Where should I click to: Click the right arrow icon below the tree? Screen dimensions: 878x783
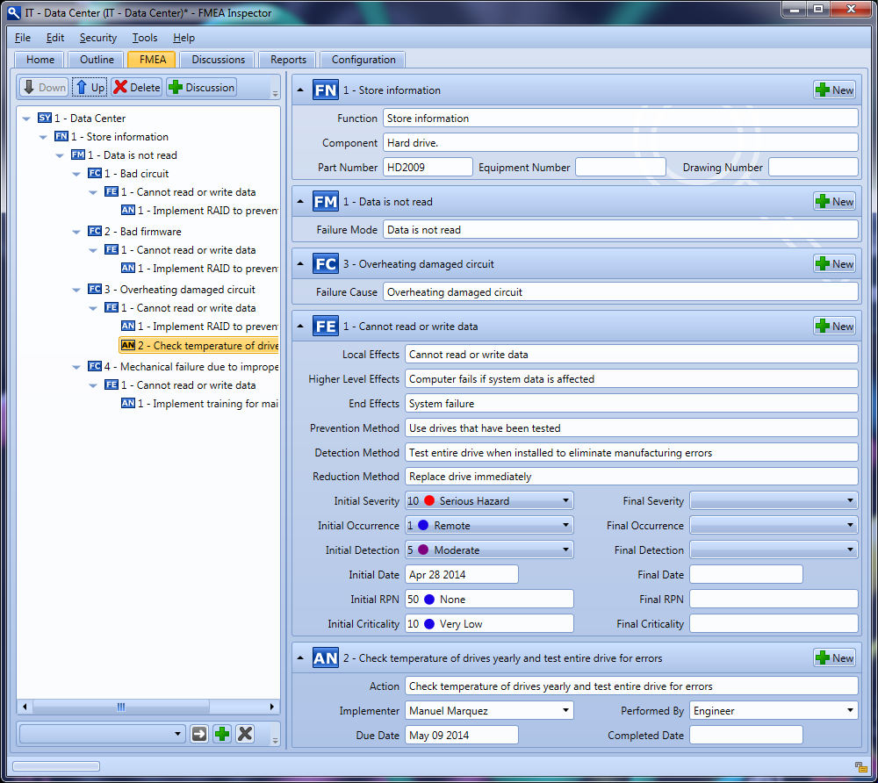coord(199,734)
